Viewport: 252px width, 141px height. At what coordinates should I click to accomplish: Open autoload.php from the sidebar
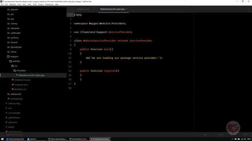click(16, 99)
